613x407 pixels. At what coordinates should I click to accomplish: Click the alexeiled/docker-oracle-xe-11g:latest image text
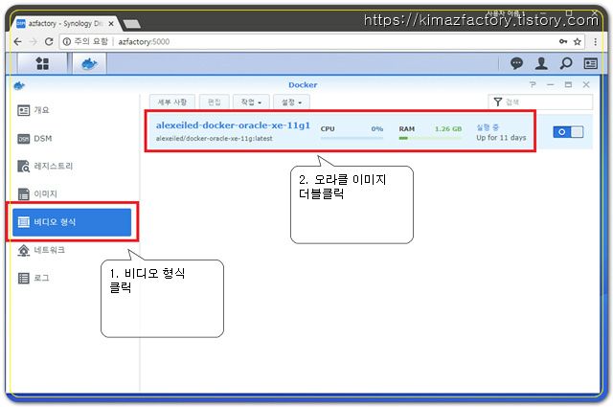tap(214, 139)
